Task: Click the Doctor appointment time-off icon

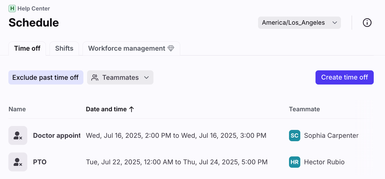Action: click(x=18, y=135)
